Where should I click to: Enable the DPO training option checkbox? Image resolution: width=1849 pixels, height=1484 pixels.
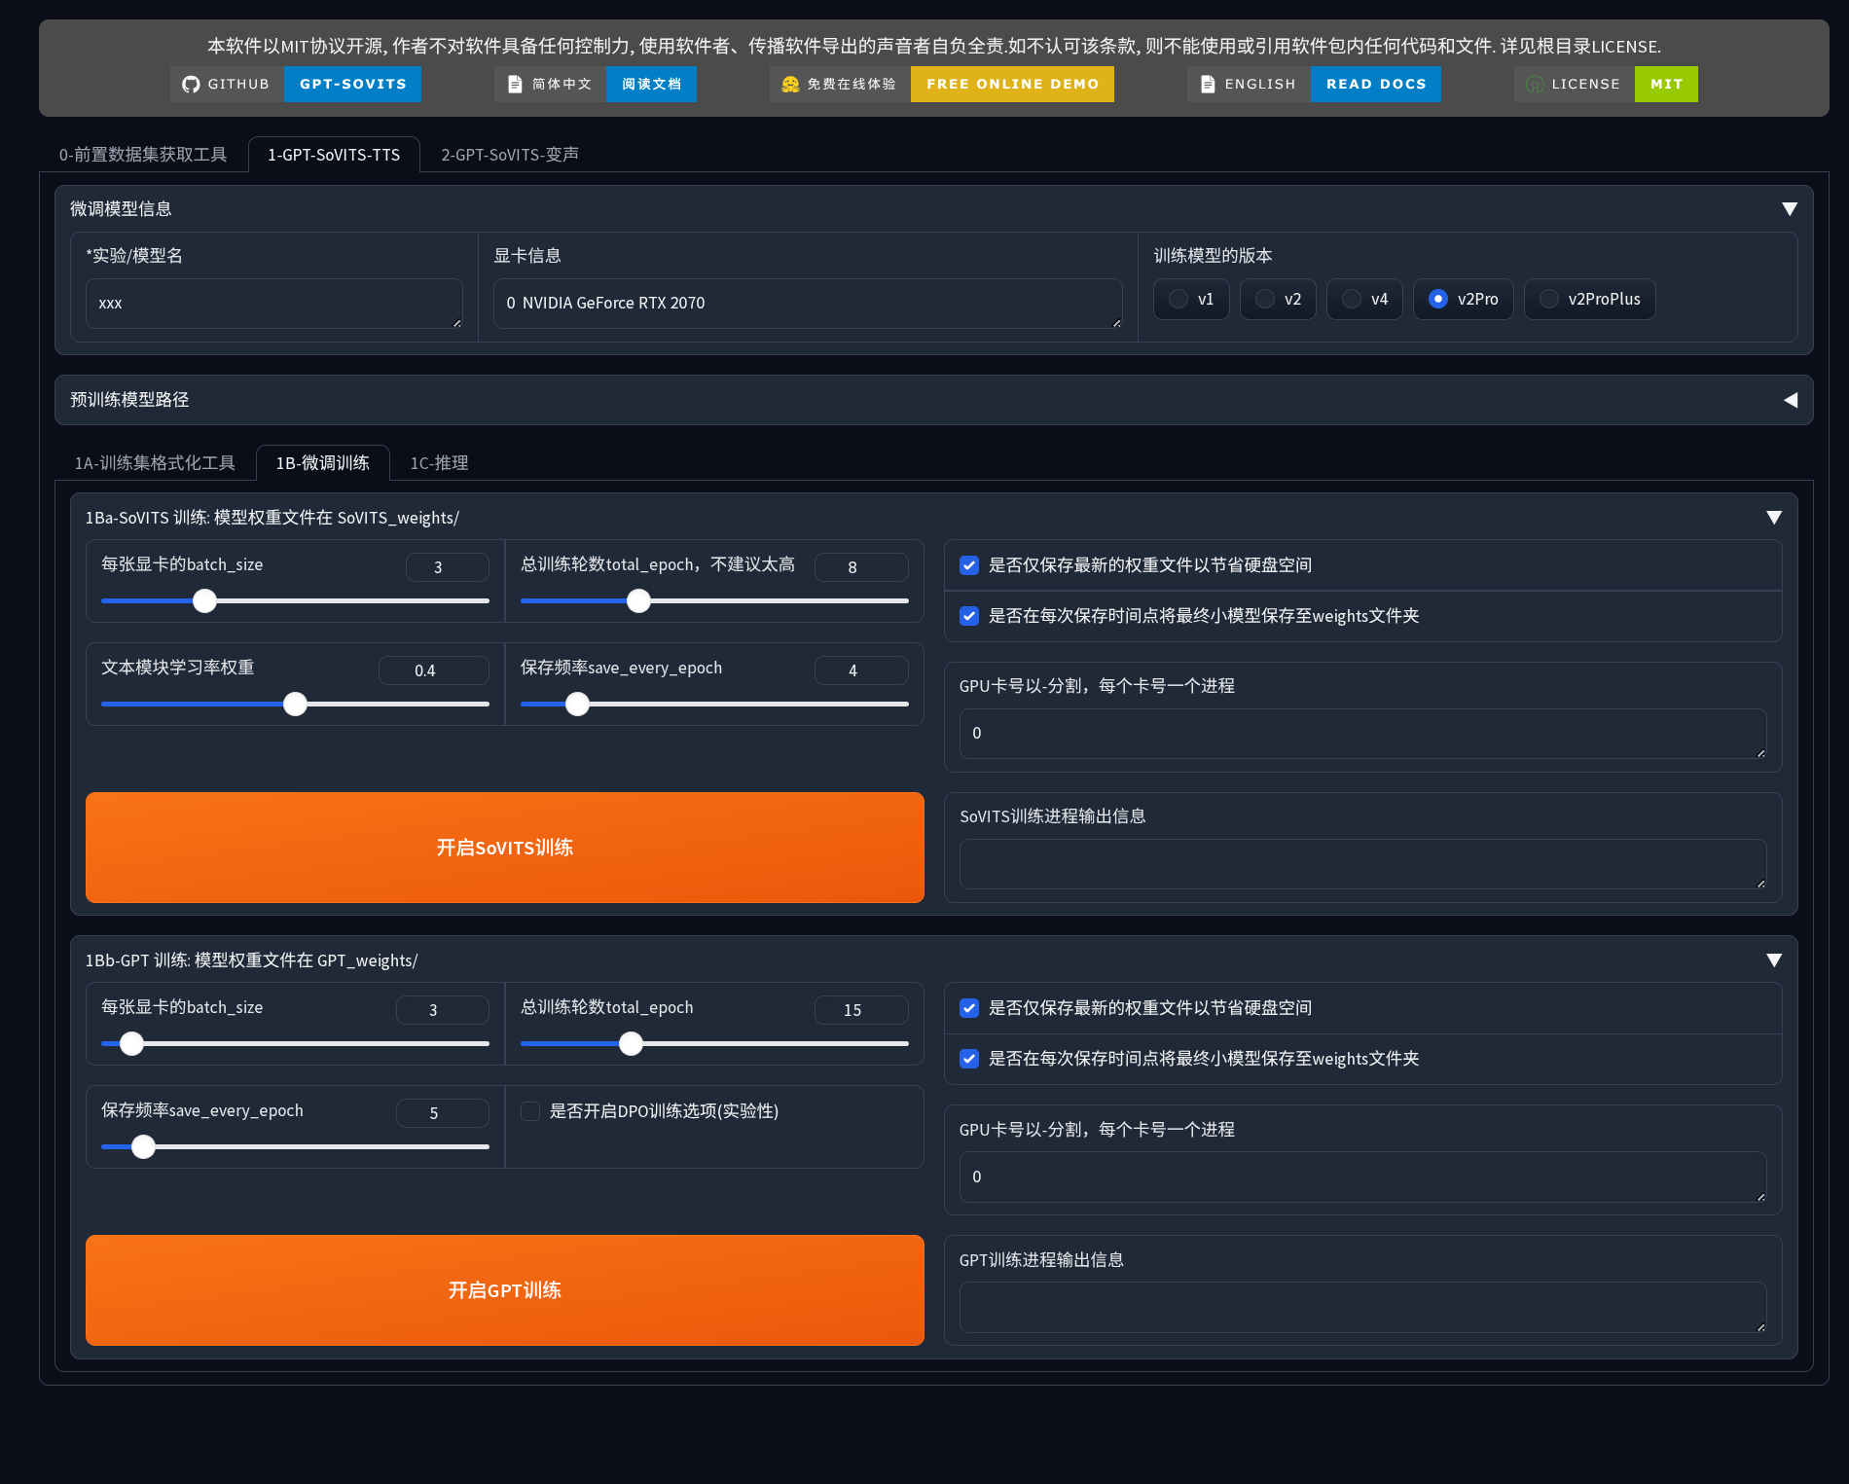click(530, 1111)
